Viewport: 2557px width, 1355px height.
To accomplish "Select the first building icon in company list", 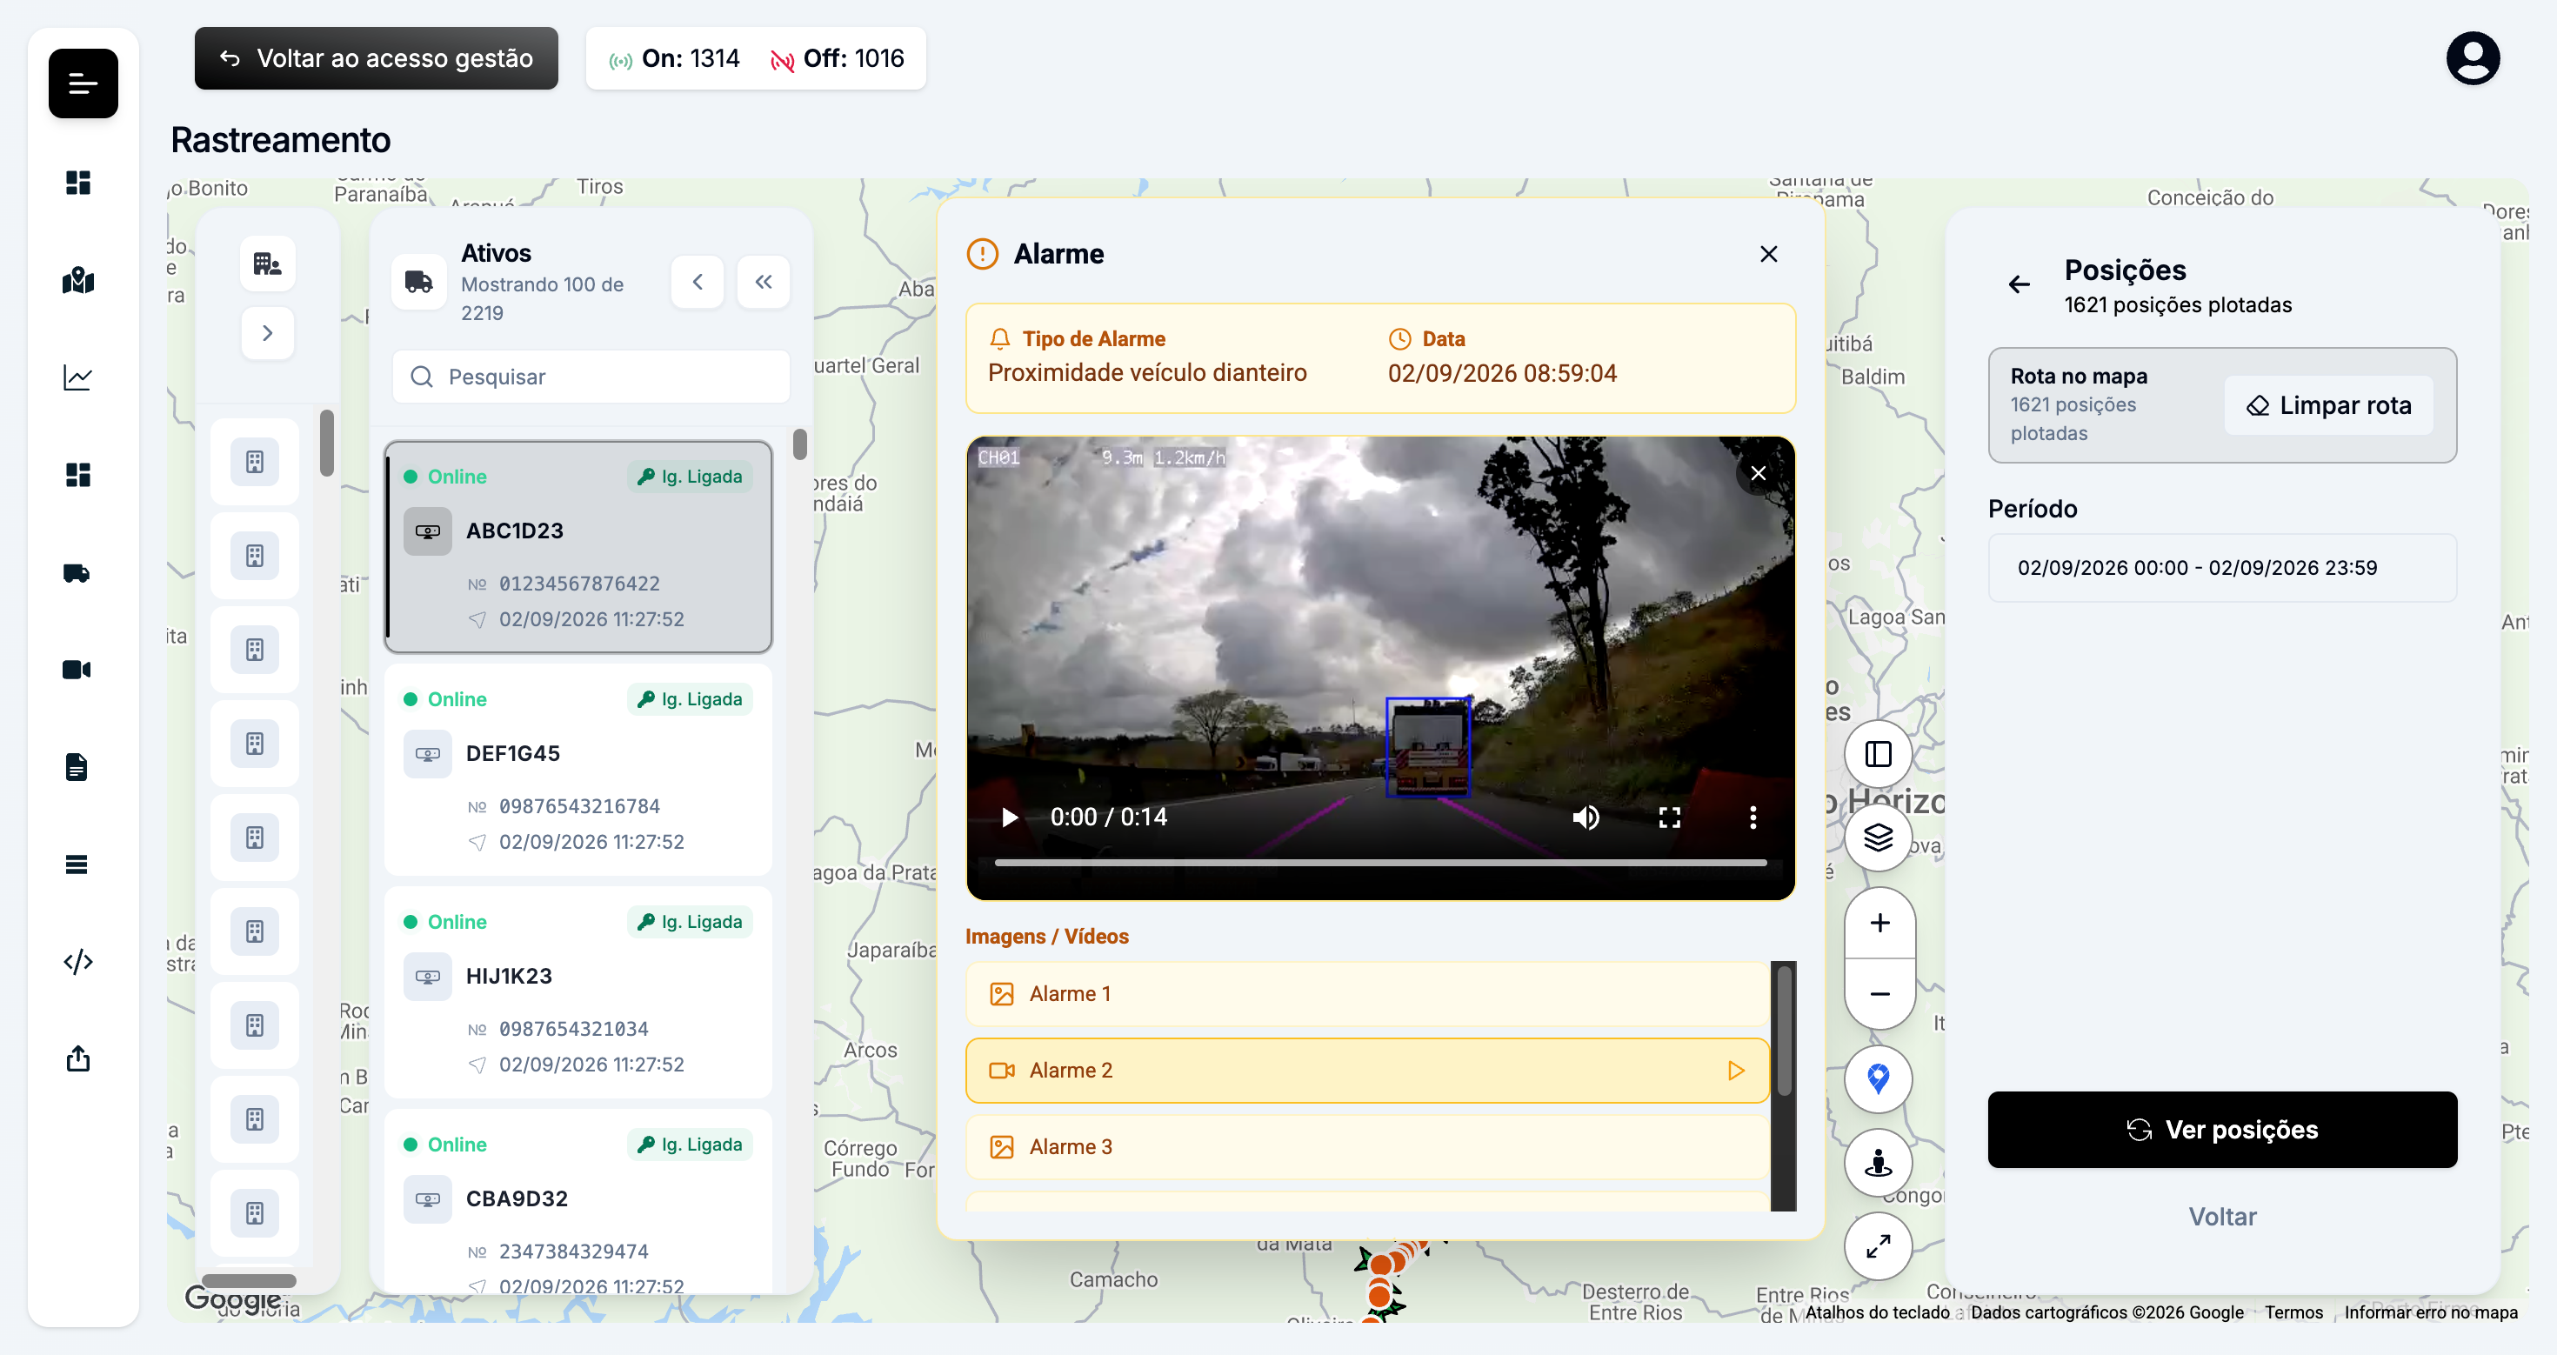I will 255,462.
